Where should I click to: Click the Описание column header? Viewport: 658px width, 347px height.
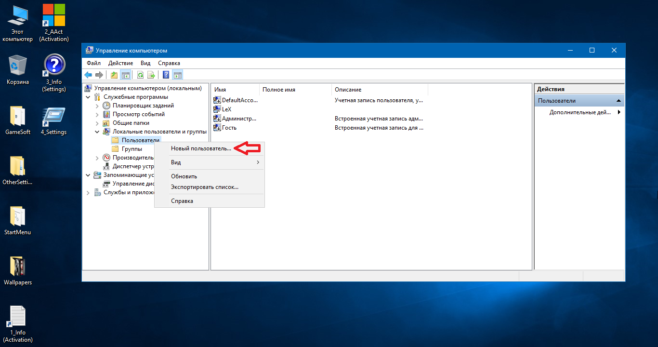[x=380, y=90]
